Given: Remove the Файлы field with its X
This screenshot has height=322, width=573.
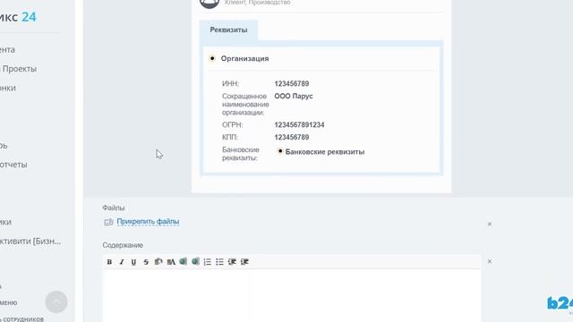Looking at the screenshot, I should pos(490,224).
